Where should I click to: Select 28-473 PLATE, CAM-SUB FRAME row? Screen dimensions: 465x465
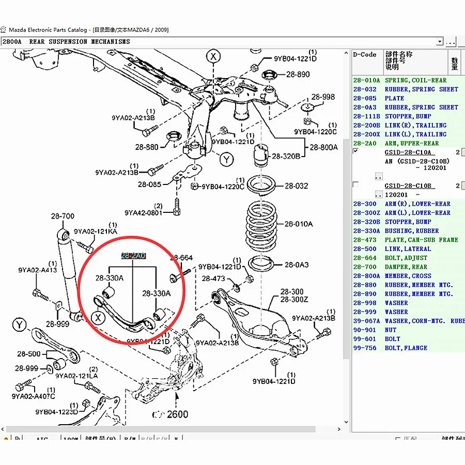pyautogui.click(x=408, y=240)
